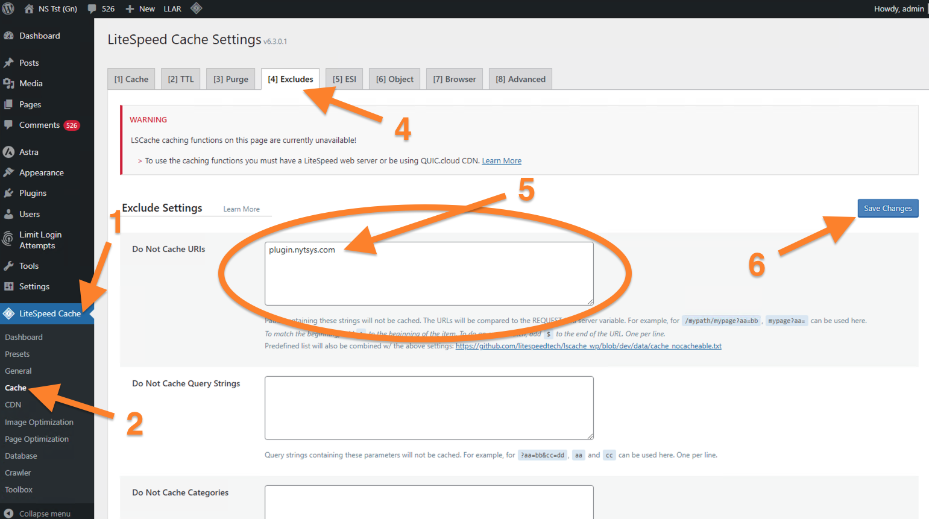The width and height of the screenshot is (929, 519).
Task: Click into Do Not Cache Categories textarea
Action: coord(429,502)
